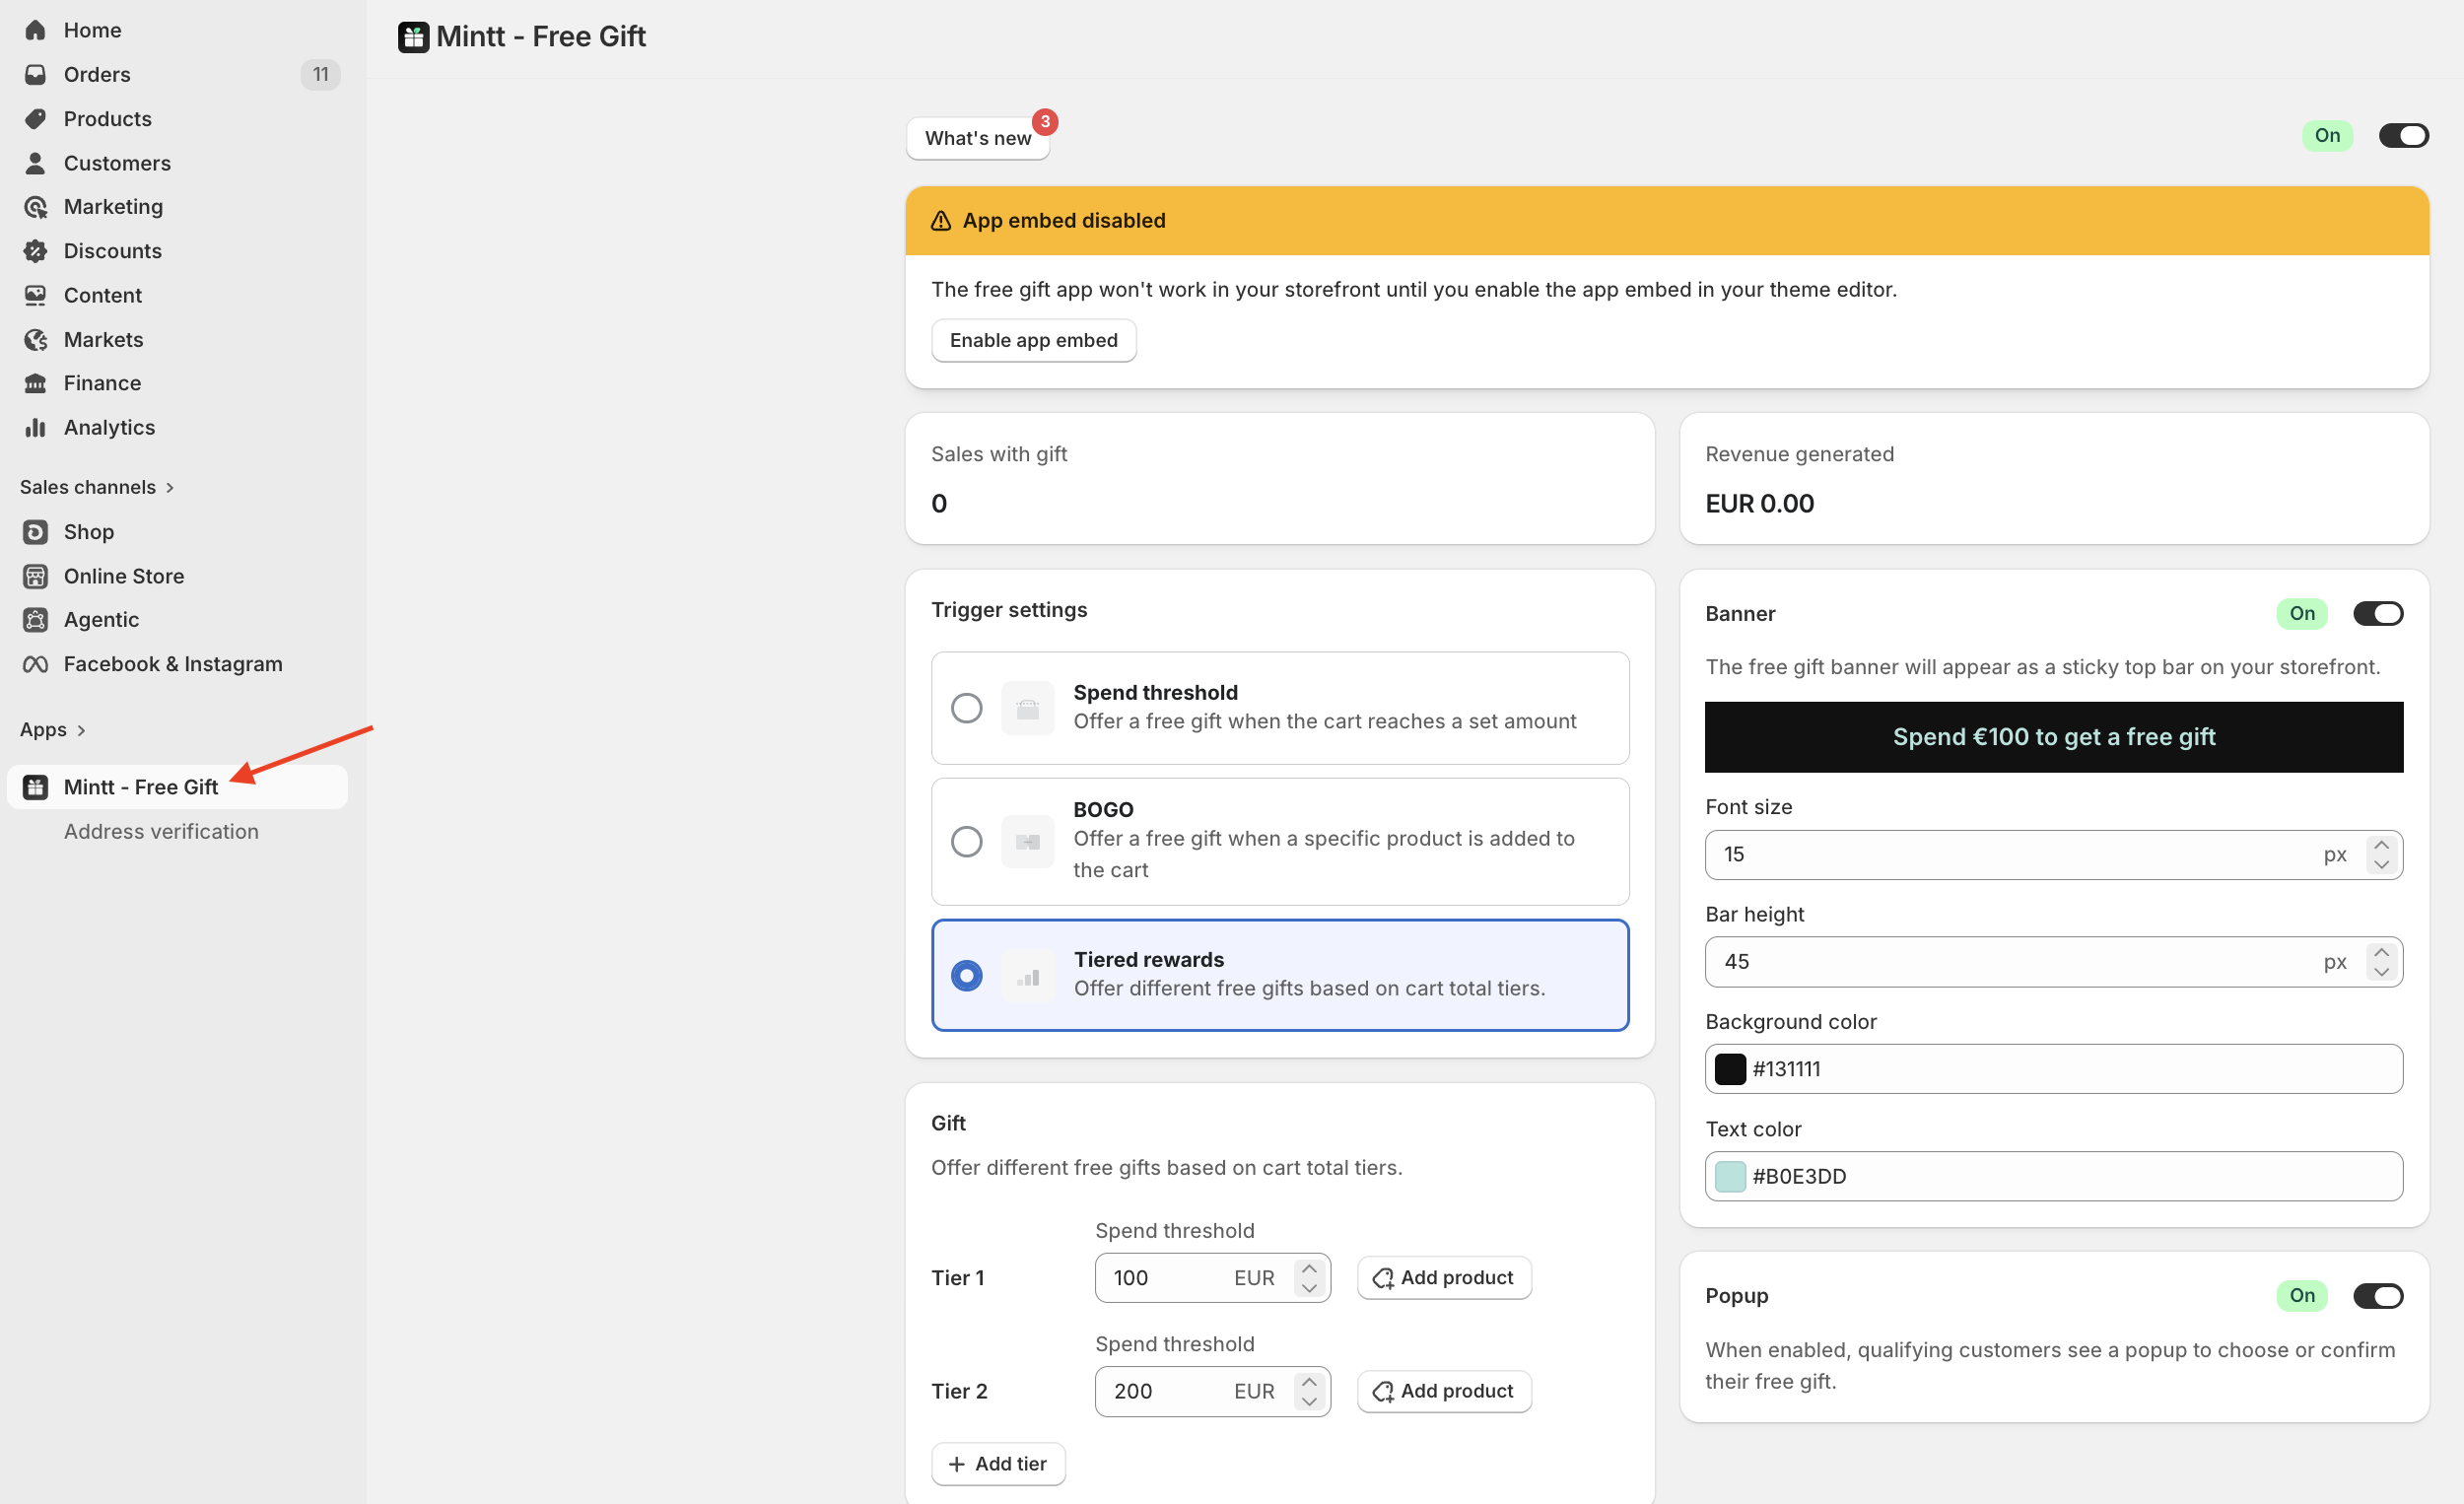This screenshot has height=1504, width=2464.
Task: Click the Background color hex #131111 field
Action: [x=2053, y=1069]
